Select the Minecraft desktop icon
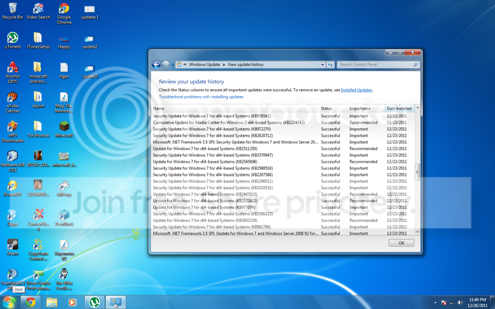 [64, 129]
